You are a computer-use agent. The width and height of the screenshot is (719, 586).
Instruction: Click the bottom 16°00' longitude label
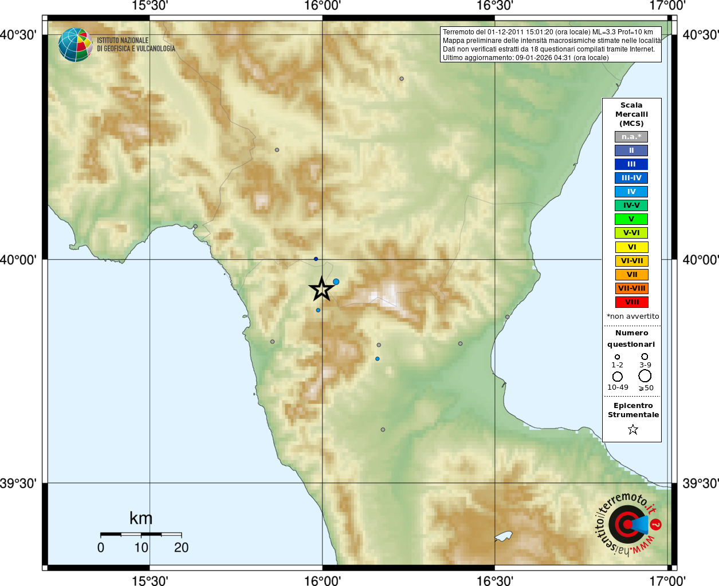pos(323,580)
